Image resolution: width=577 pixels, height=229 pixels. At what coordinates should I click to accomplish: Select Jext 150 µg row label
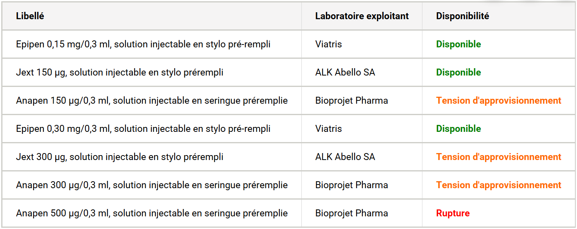pyautogui.click(x=119, y=72)
